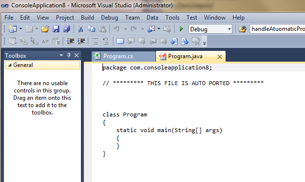This screenshot has height=182, width=305.
Task: Save the current file with Save icon
Action: (56, 29)
